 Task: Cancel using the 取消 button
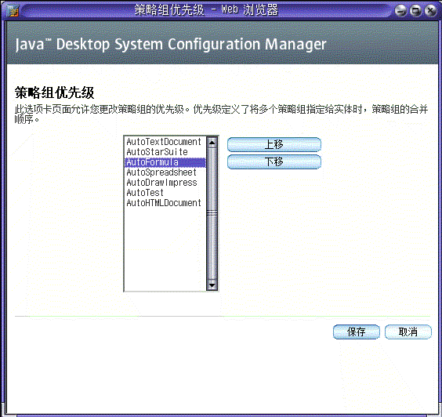(408, 332)
